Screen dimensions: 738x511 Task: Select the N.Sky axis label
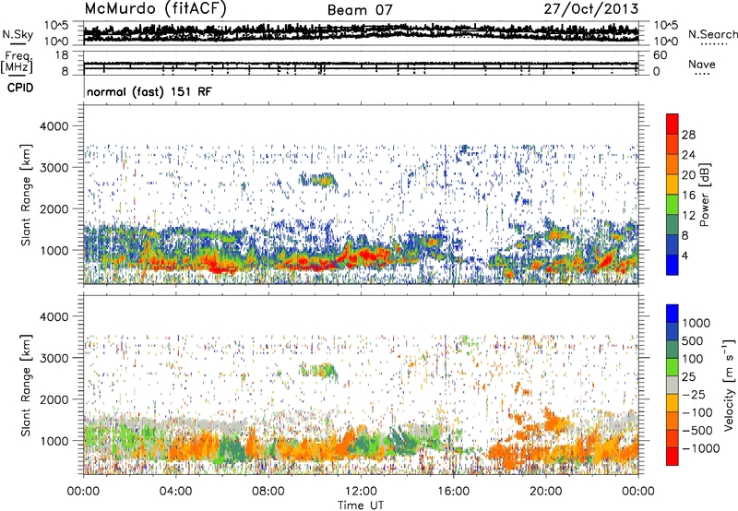(18, 34)
